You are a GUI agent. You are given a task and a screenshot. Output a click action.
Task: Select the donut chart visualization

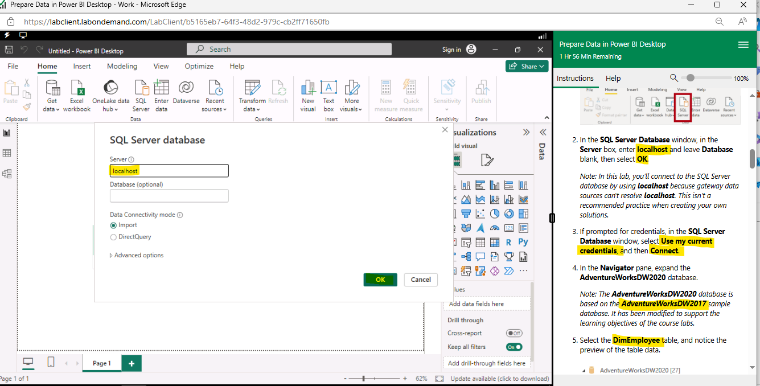pyautogui.click(x=509, y=213)
